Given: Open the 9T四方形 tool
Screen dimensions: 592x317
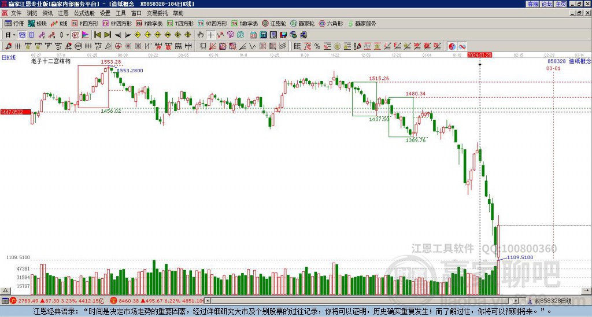Looking at the screenshot, I should [212, 23].
